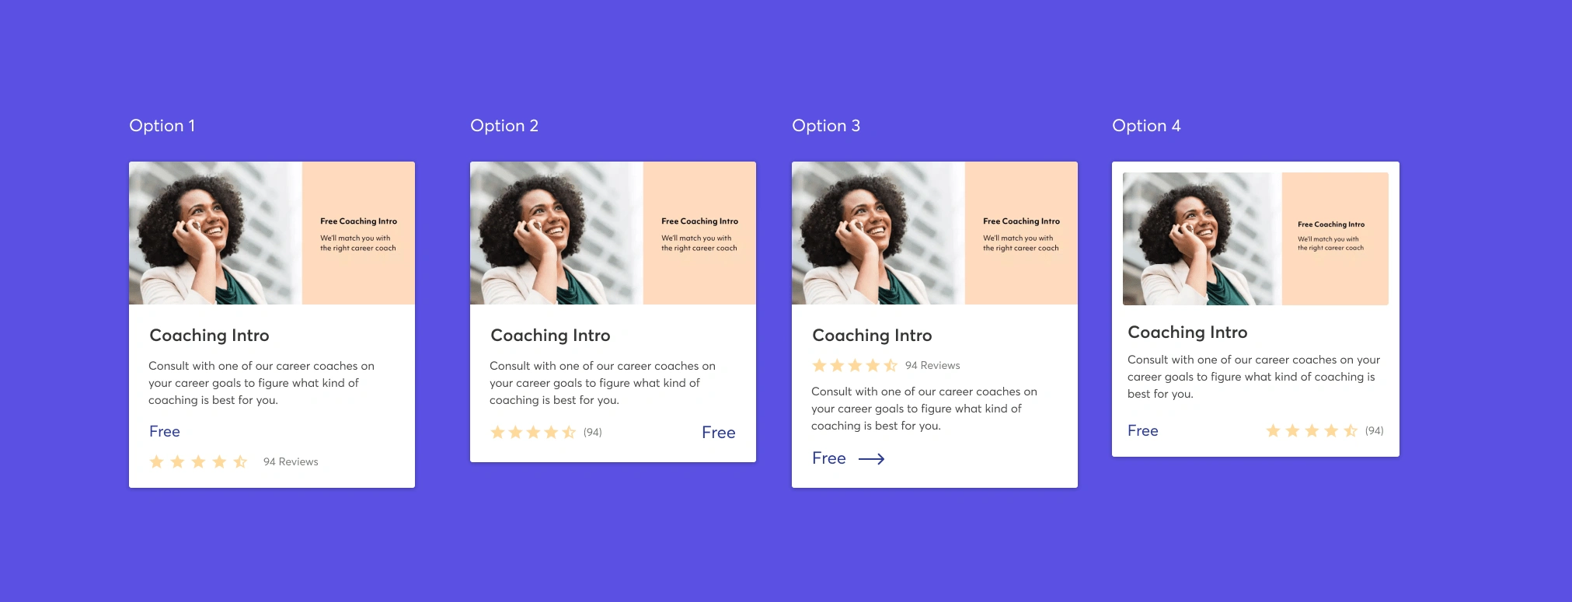Click the star rating in Option 3 card
This screenshot has height=602, width=1572.
click(855, 365)
